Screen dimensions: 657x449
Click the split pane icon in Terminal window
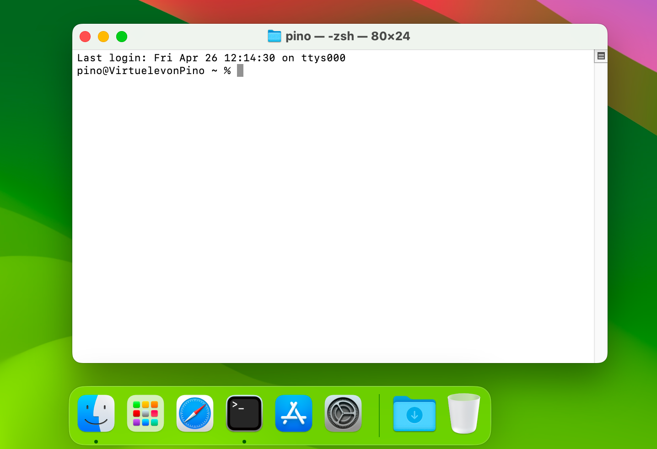[601, 56]
